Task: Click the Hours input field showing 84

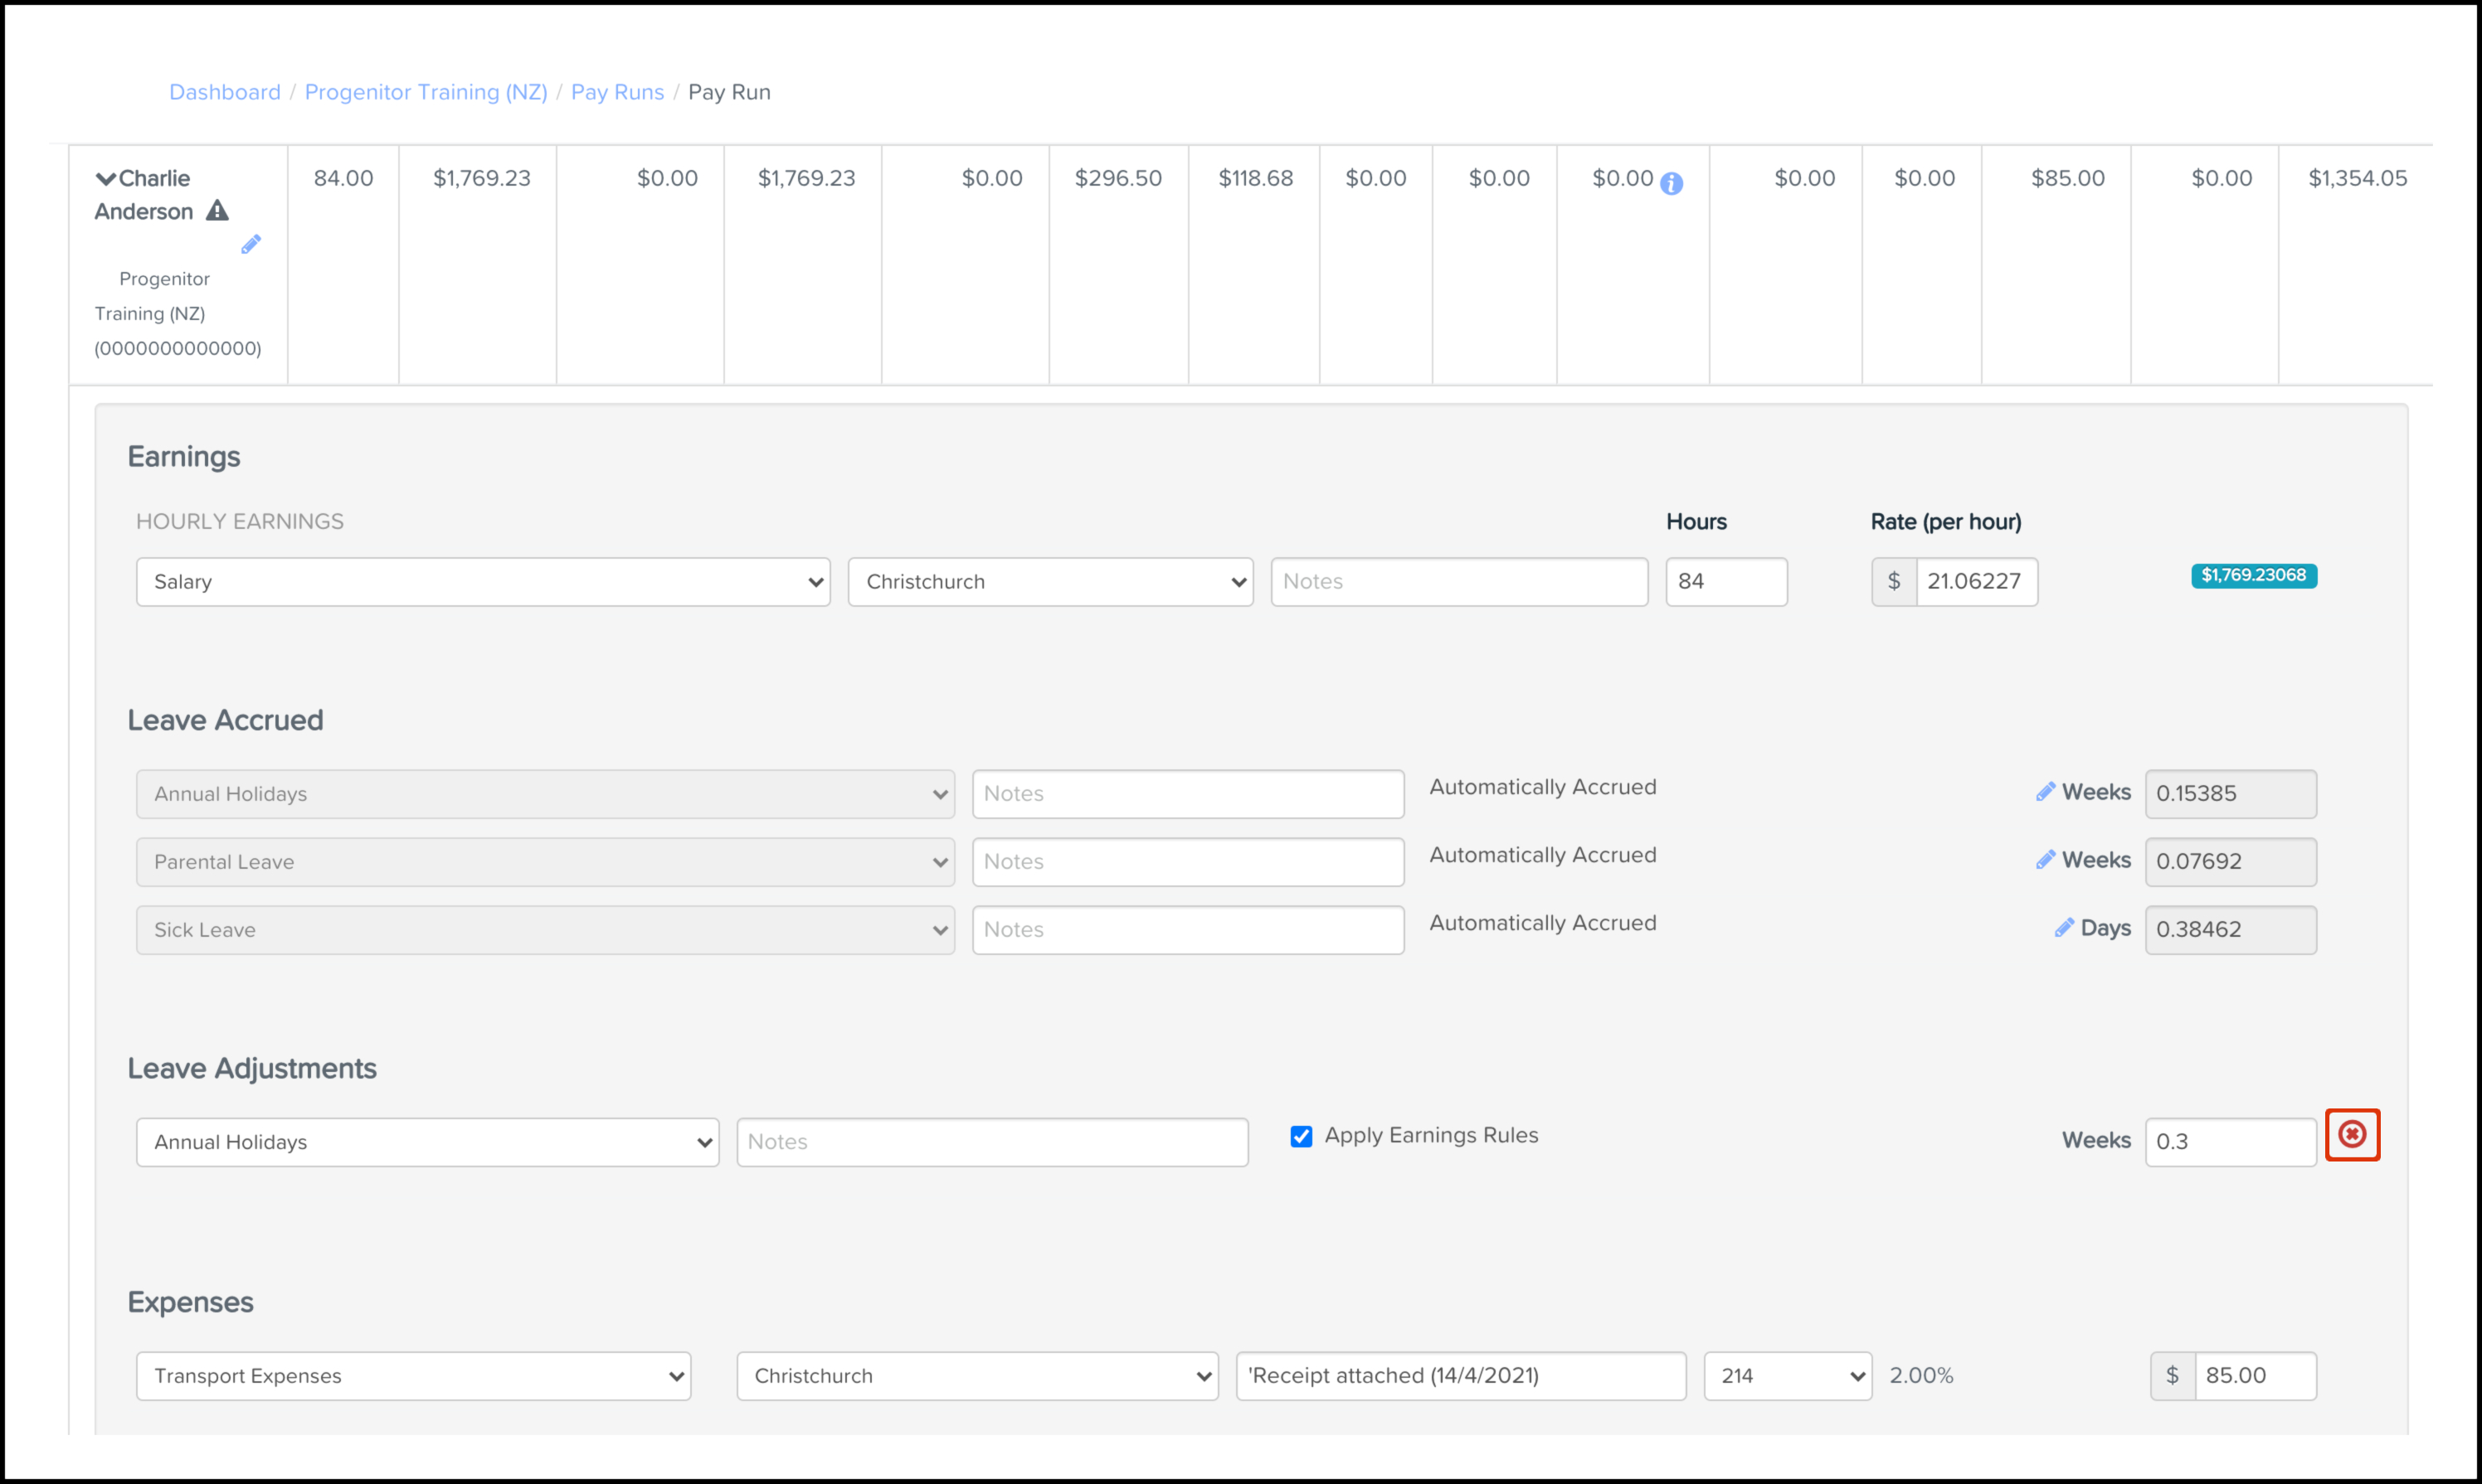Action: tap(1725, 582)
